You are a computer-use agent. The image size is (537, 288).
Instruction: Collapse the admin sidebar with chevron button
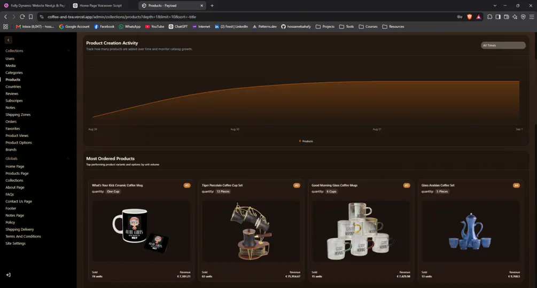[8, 40]
